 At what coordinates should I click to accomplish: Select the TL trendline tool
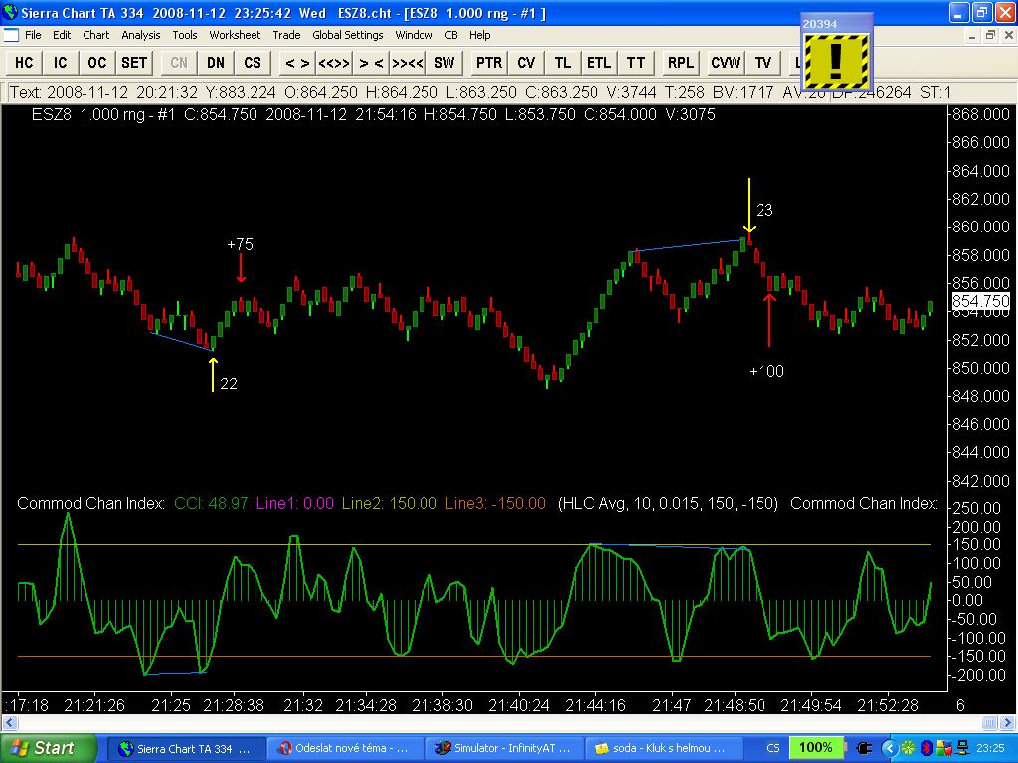(x=563, y=63)
